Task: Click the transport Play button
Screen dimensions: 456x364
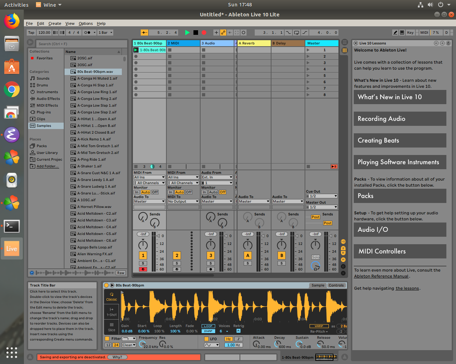Action: point(187,32)
